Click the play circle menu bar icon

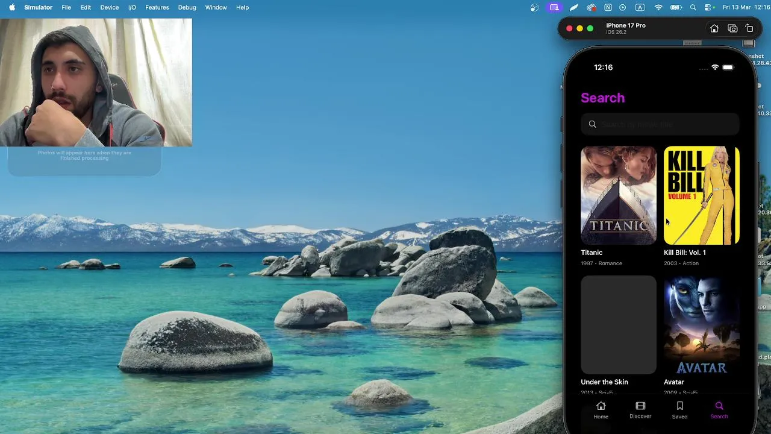coord(623,7)
